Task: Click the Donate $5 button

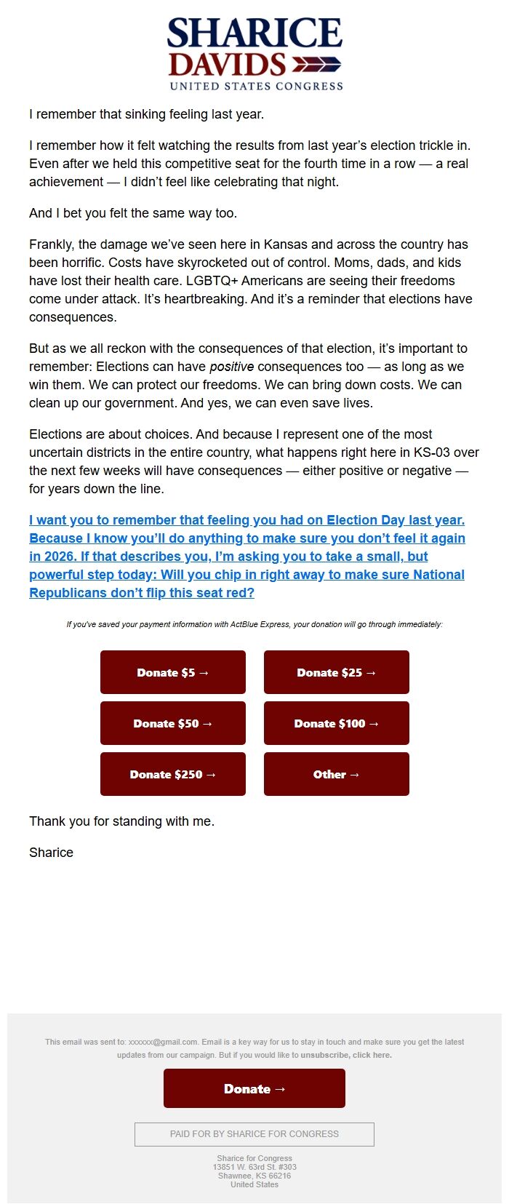Action: (172, 672)
